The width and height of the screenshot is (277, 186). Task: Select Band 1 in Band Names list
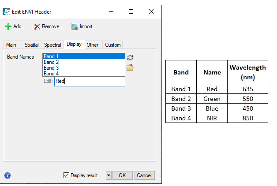coord(84,56)
